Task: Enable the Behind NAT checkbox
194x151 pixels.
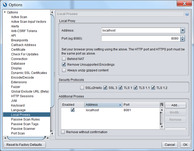Action: click(64, 59)
